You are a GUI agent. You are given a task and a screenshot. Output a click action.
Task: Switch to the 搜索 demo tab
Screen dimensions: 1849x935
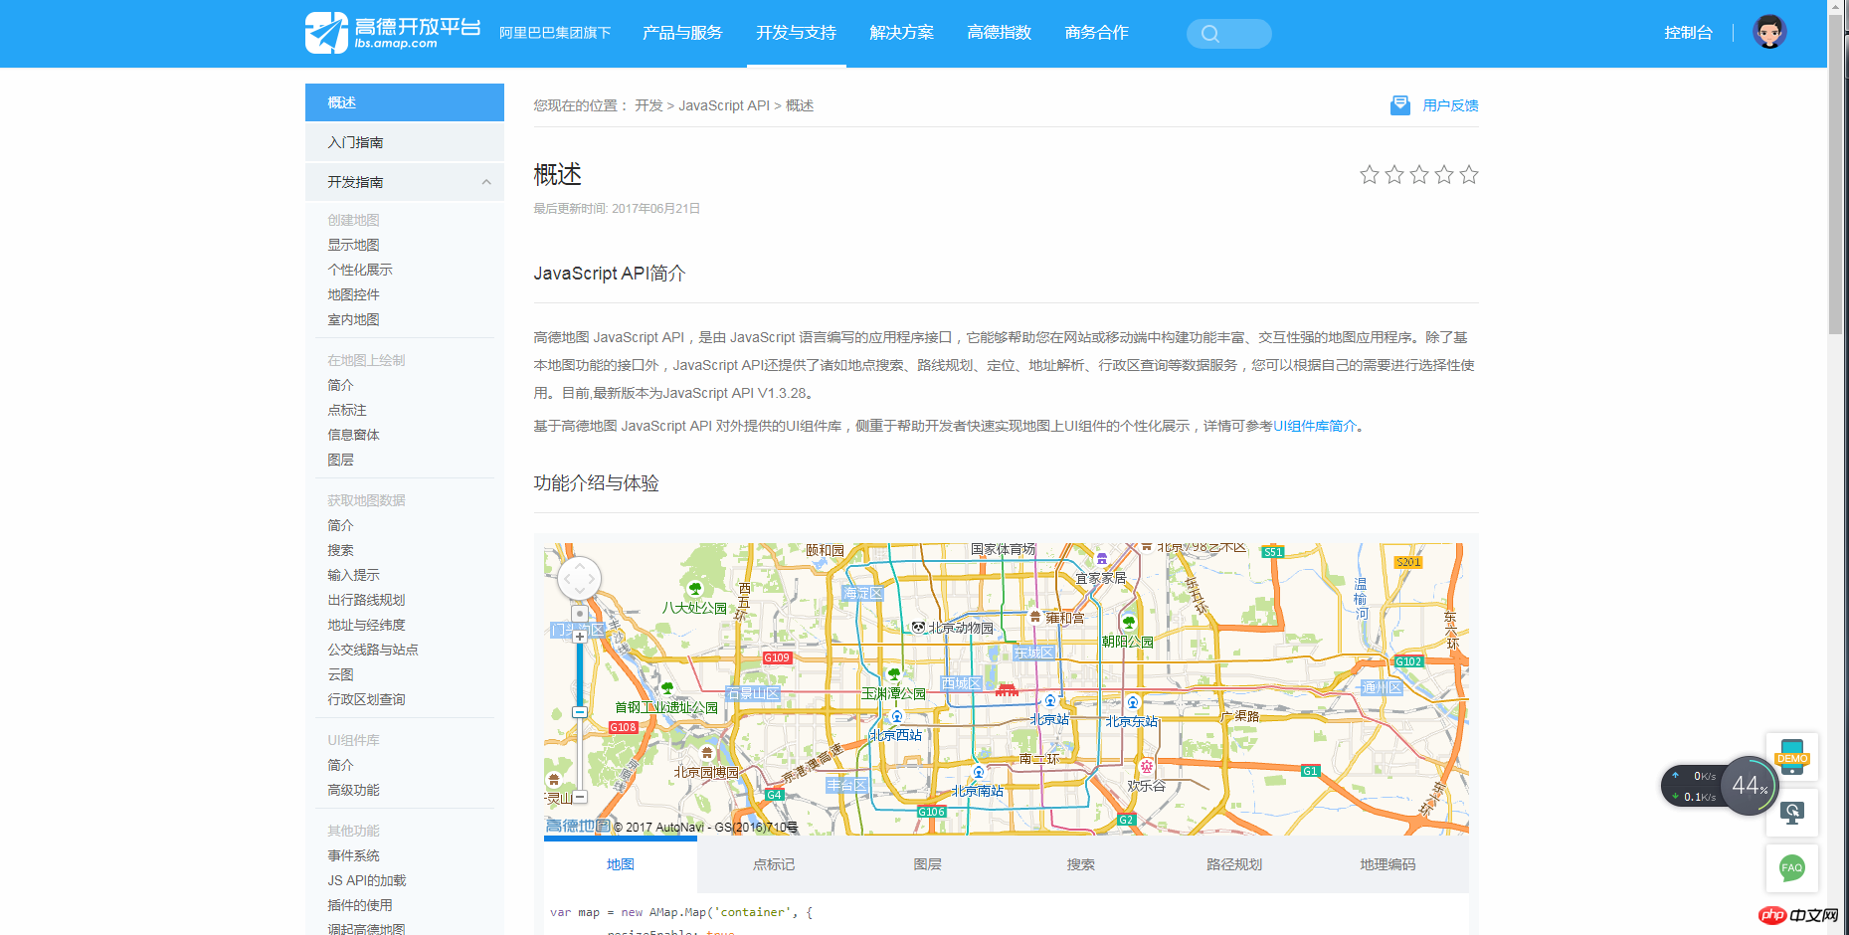coord(1080,864)
